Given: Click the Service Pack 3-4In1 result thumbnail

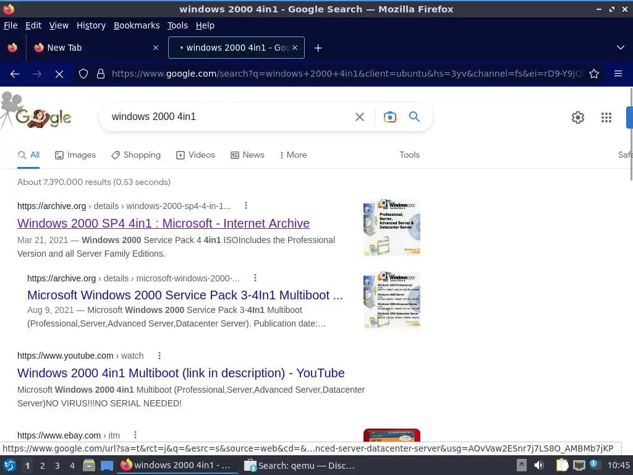Looking at the screenshot, I should click(x=391, y=300).
